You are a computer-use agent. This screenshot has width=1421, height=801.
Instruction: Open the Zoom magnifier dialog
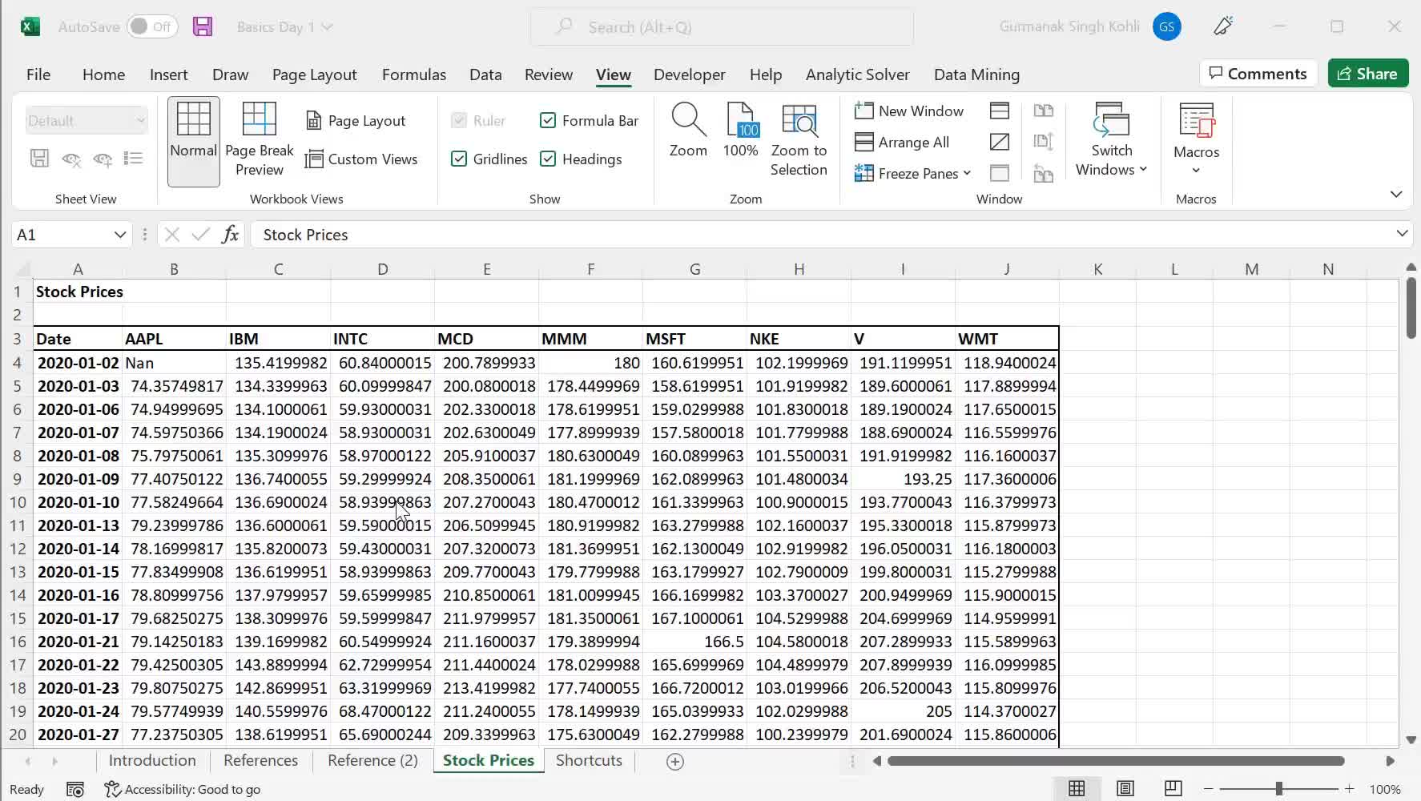pos(688,131)
